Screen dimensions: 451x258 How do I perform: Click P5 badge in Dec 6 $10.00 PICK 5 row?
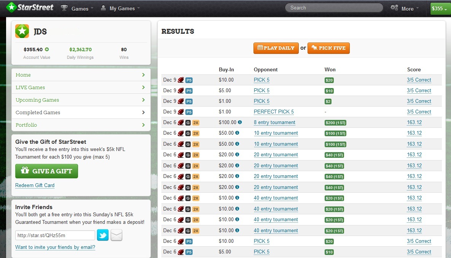coord(189,241)
